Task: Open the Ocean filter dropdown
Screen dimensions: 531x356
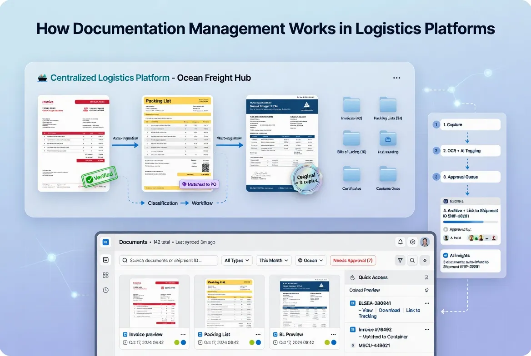Action: tap(311, 260)
